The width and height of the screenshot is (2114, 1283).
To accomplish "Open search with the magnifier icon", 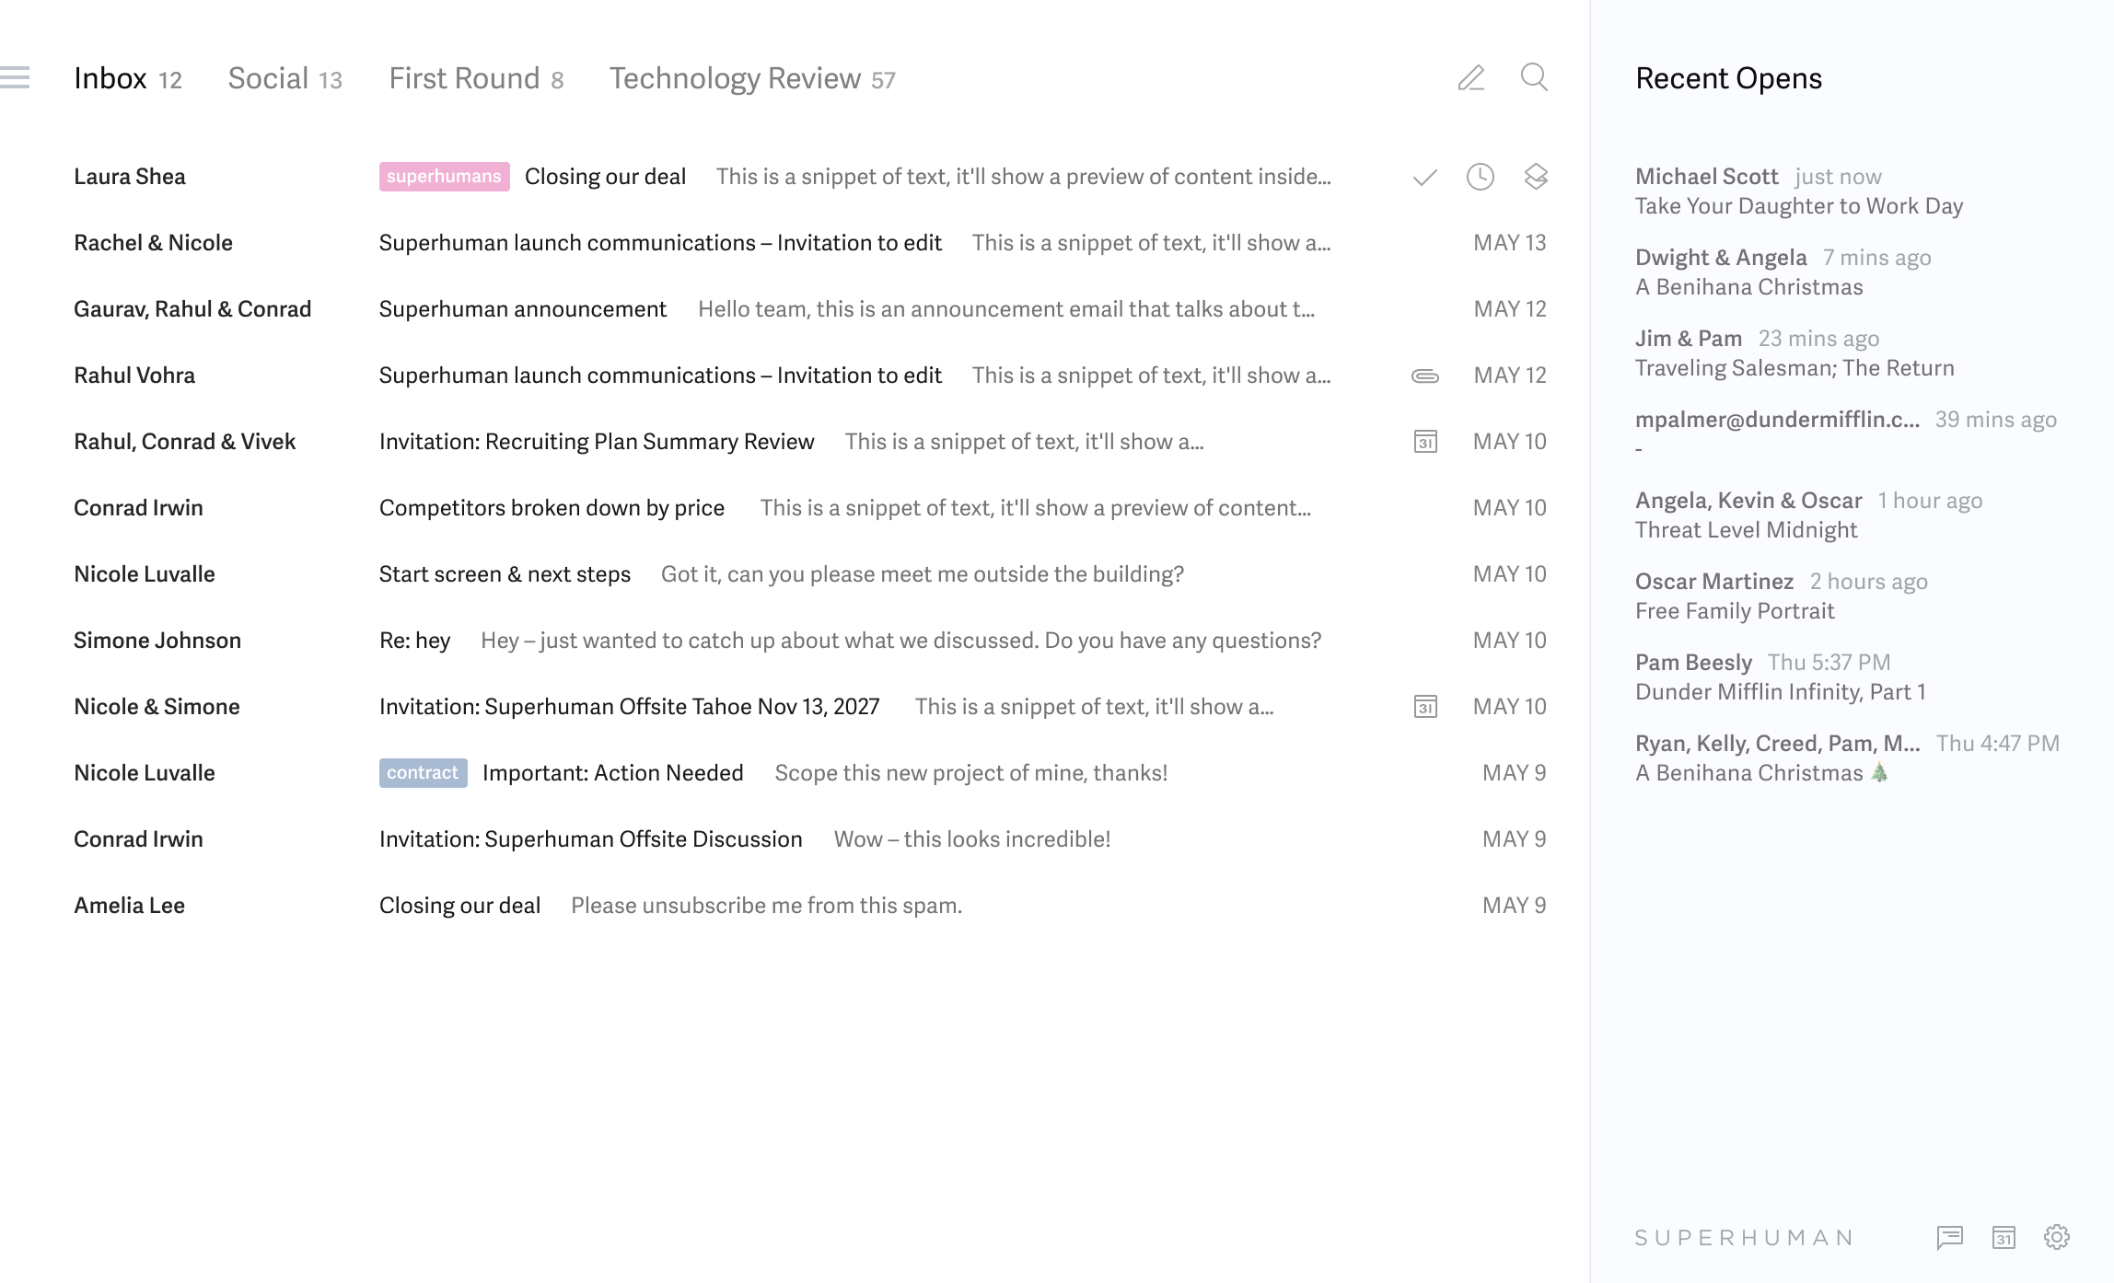I will pyautogui.click(x=1534, y=77).
